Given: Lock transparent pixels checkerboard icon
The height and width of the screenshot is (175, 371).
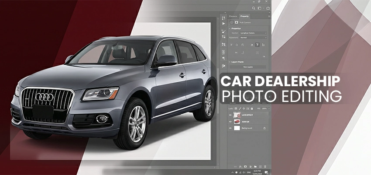Looking at the screenshot, I should pos(236,108).
